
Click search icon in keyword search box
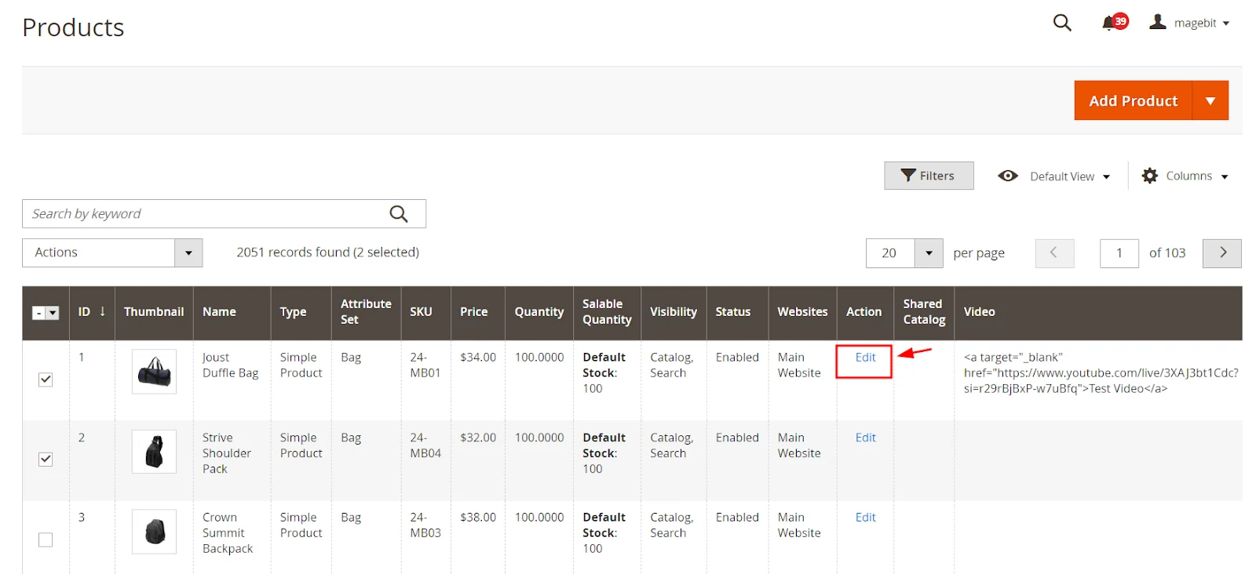click(x=399, y=214)
